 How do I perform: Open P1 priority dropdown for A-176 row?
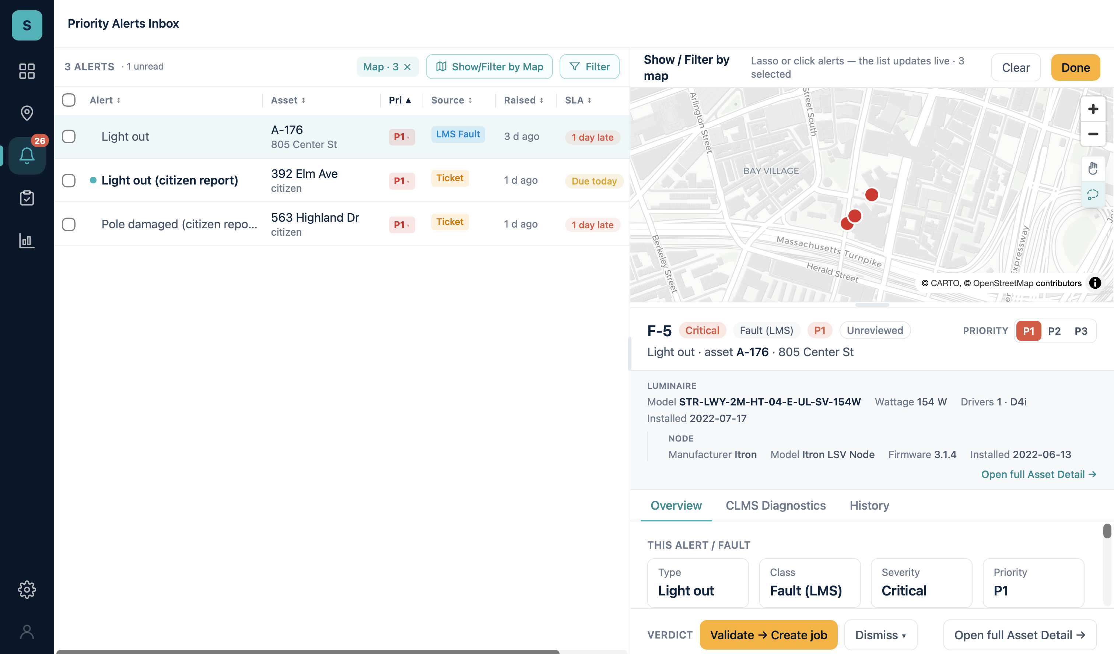(402, 137)
